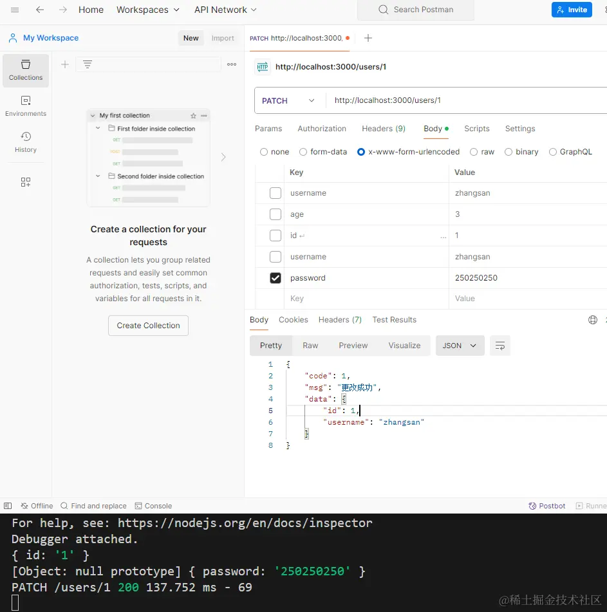Viewport: 607px width, 612px height.
Task: Add a new collection with plus icon
Action: coord(65,64)
